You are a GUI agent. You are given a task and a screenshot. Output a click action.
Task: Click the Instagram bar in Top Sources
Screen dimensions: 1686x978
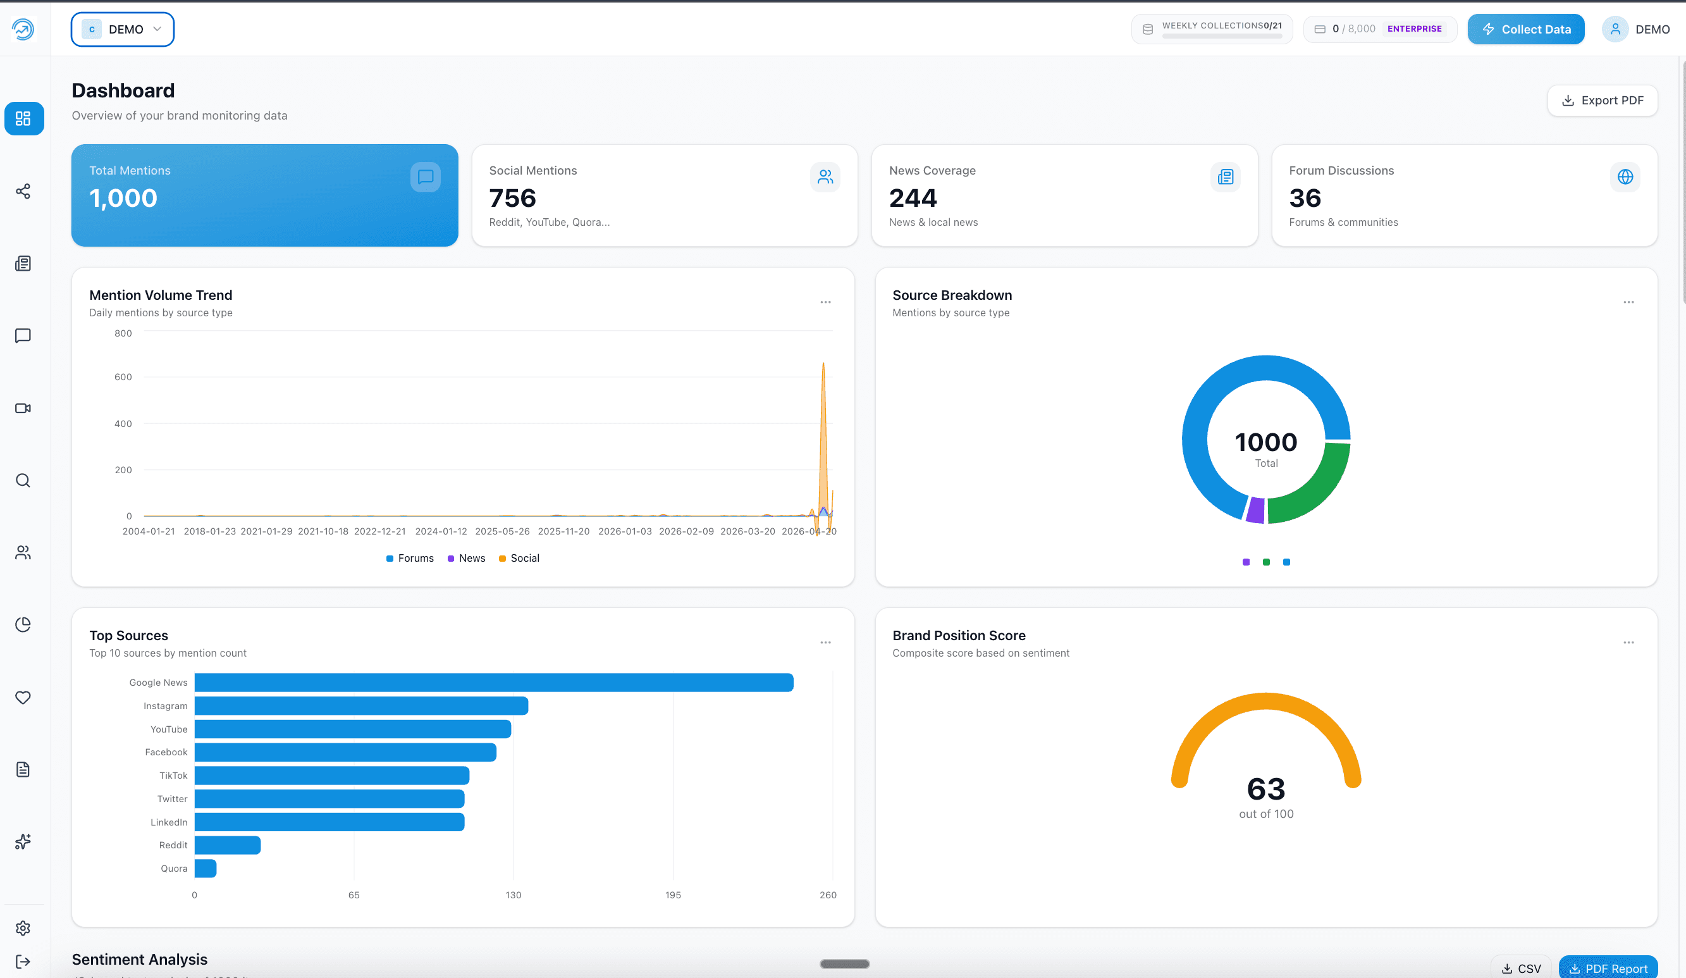[x=361, y=705]
